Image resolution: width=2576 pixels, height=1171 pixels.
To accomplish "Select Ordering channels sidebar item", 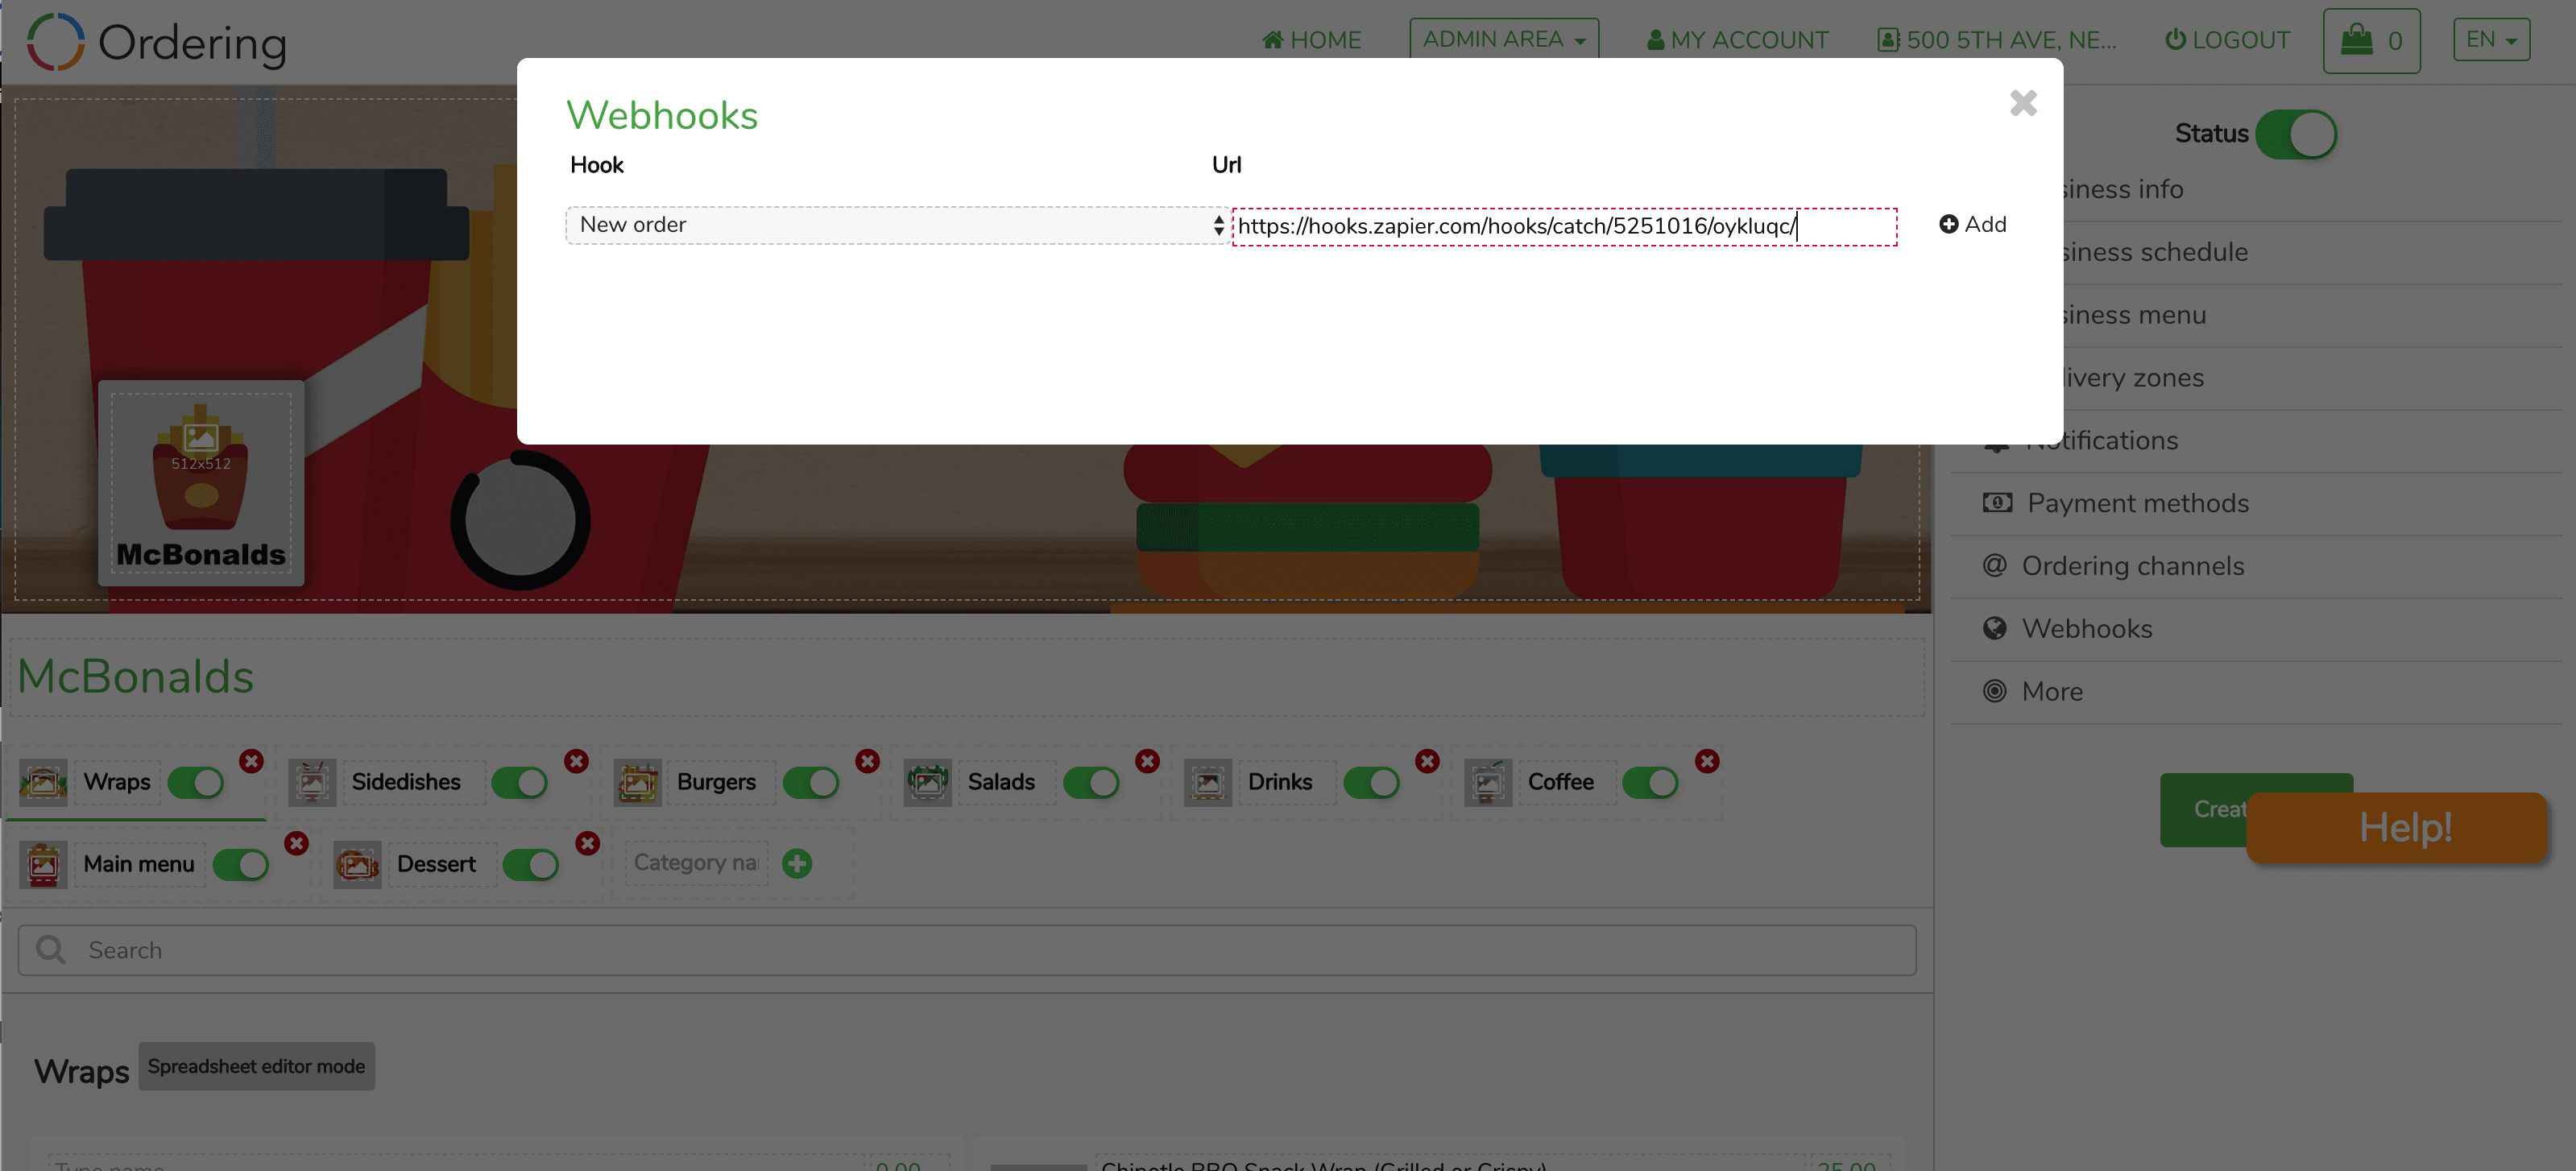I will [2132, 566].
